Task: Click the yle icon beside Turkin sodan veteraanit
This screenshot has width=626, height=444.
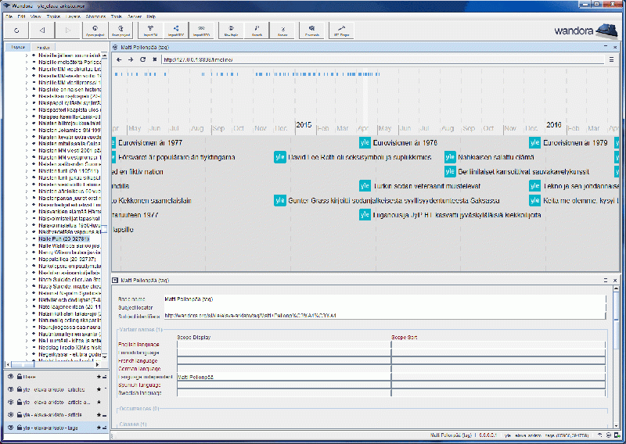Action: point(365,186)
